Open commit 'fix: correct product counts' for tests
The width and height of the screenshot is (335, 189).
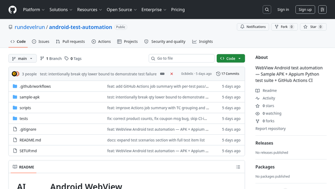pyautogui.click(x=157, y=118)
